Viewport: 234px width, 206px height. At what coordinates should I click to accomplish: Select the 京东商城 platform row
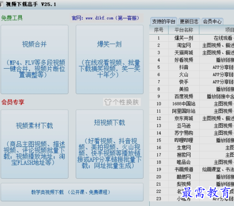click(184, 119)
